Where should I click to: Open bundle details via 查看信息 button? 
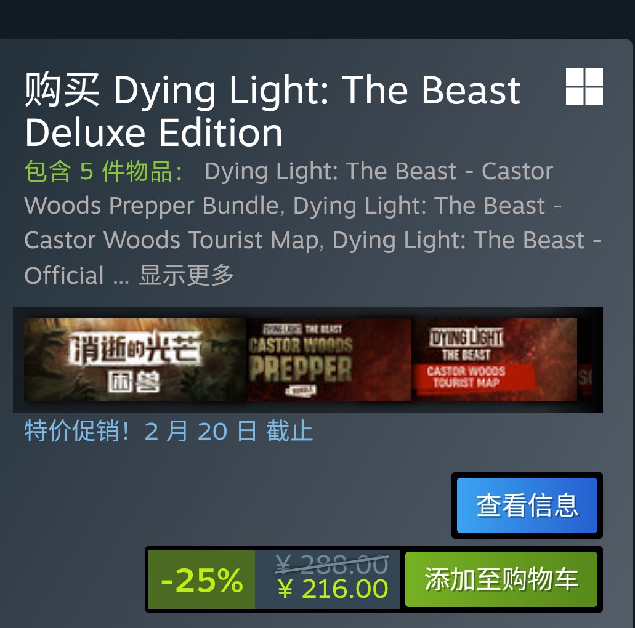(x=527, y=505)
